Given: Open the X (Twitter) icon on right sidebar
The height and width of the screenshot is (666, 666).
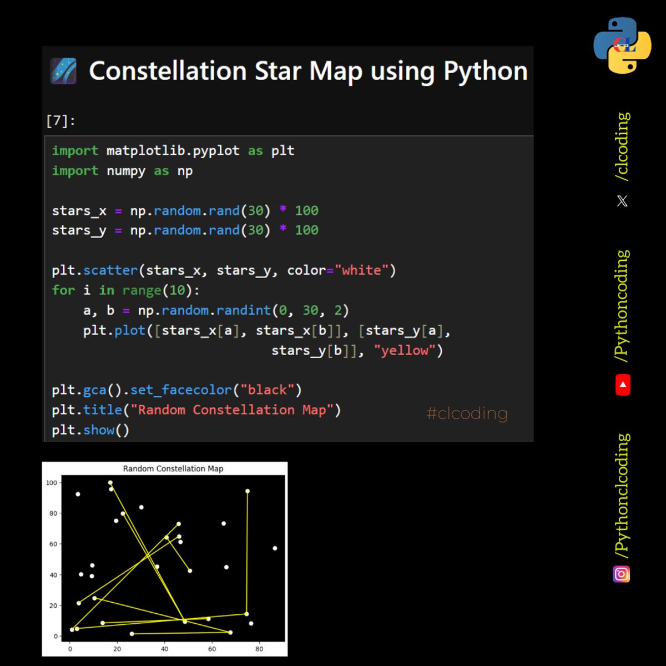Looking at the screenshot, I should tap(622, 200).
